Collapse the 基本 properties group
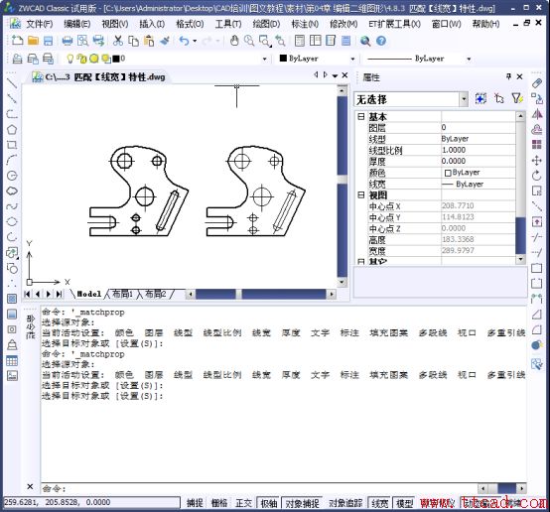This screenshot has width=550, height=512. pos(361,116)
